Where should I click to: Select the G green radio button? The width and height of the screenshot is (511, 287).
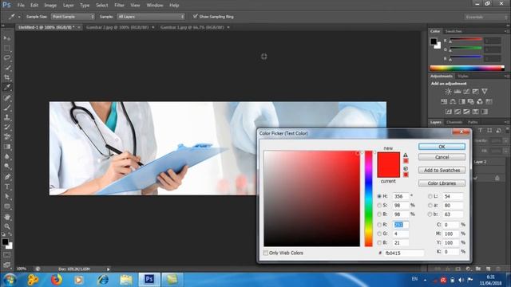(x=379, y=234)
